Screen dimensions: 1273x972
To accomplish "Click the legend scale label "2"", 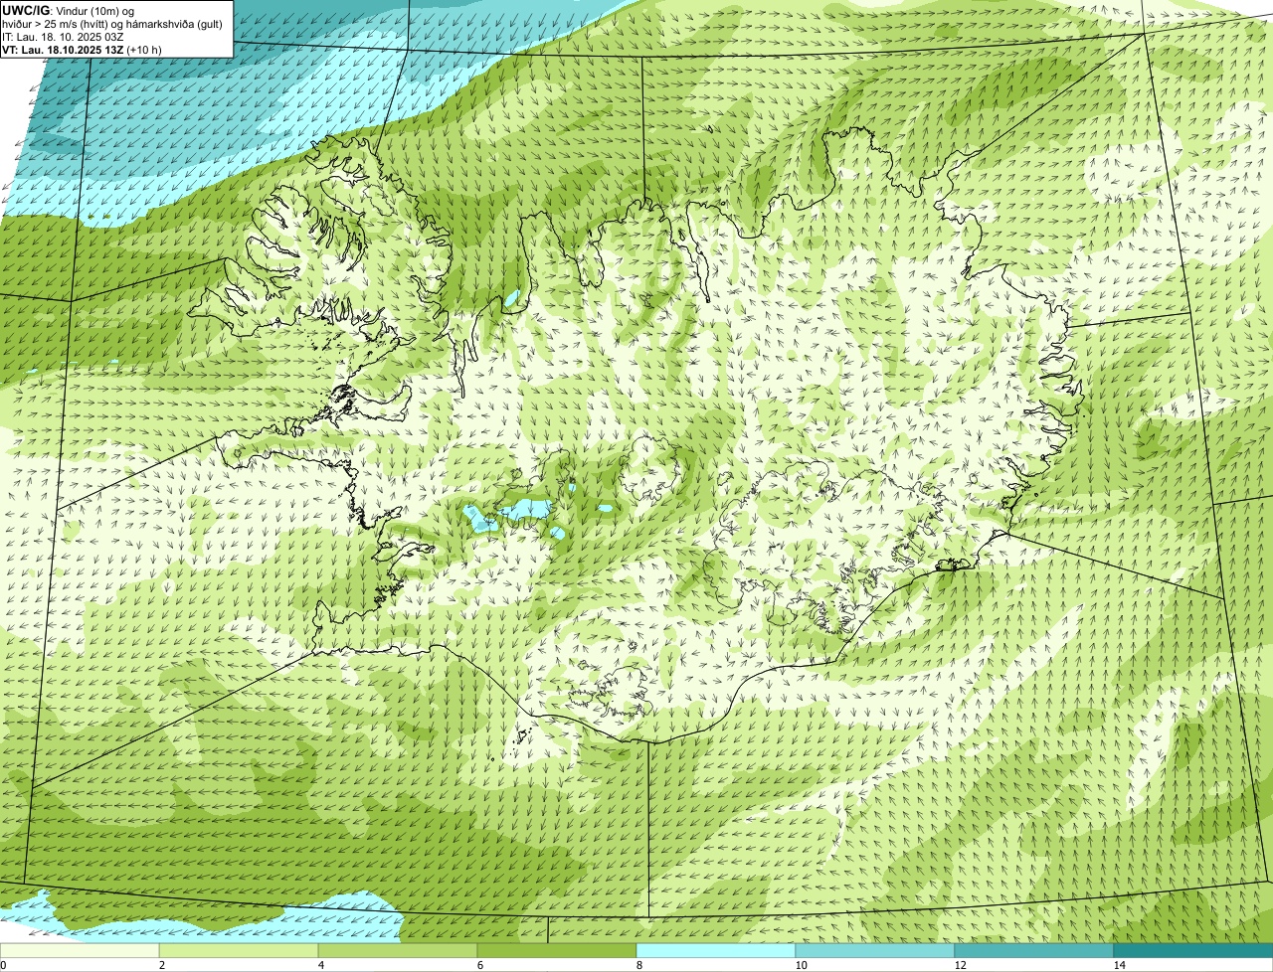I will tap(161, 965).
